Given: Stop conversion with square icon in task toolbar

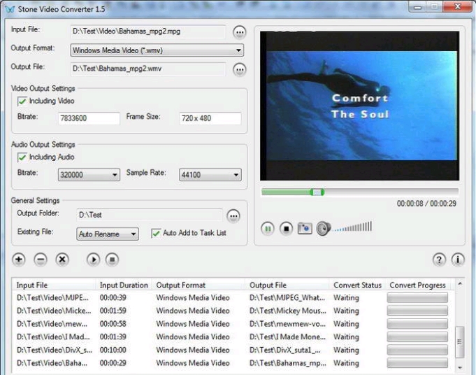Looking at the screenshot, I should 112,260.
